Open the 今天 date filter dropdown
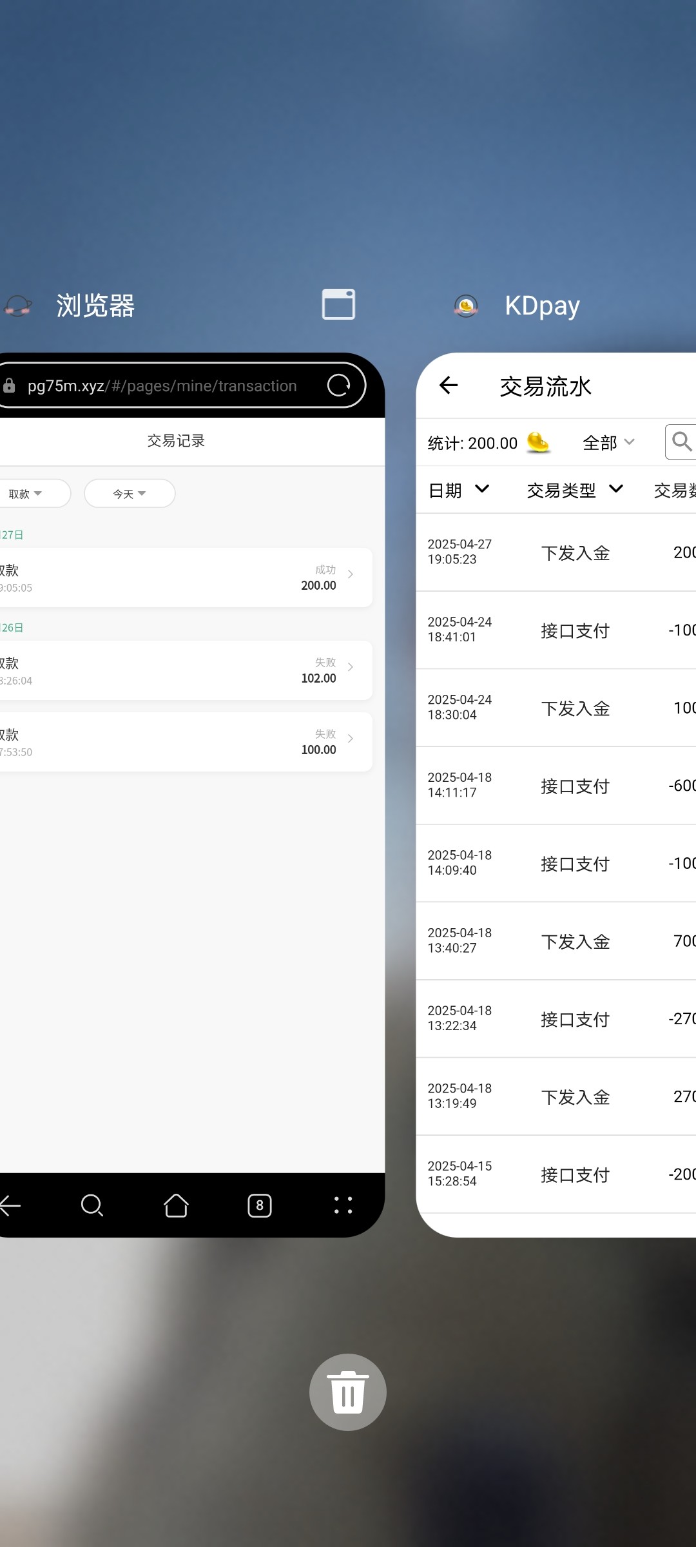This screenshot has height=1547, width=696. point(130,494)
